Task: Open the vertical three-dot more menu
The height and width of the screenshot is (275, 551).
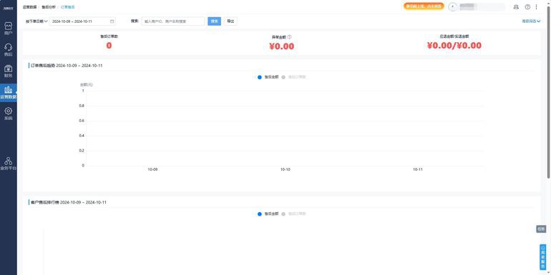Action: (536, 7)
